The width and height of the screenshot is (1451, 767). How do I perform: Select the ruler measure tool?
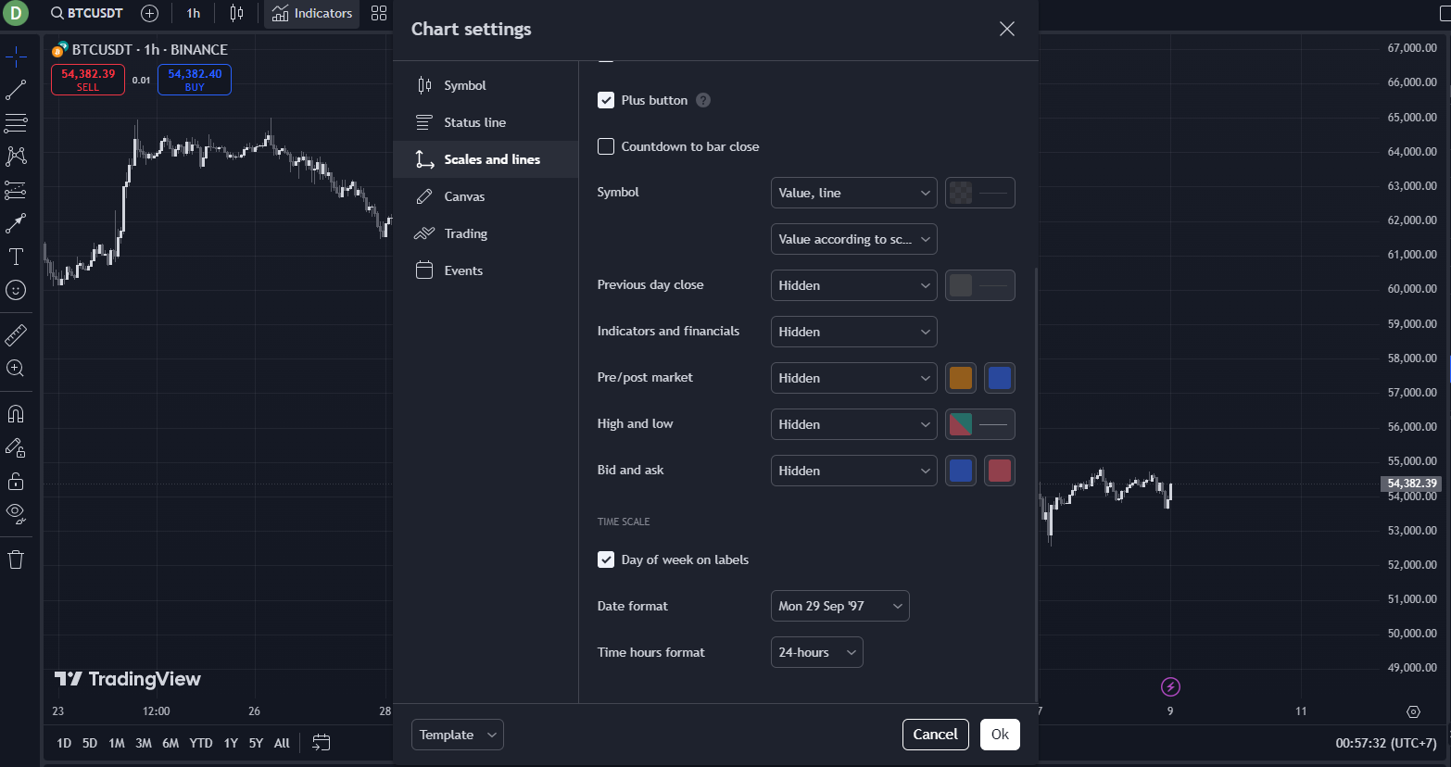pyautogui.click(x=16, y=334)
